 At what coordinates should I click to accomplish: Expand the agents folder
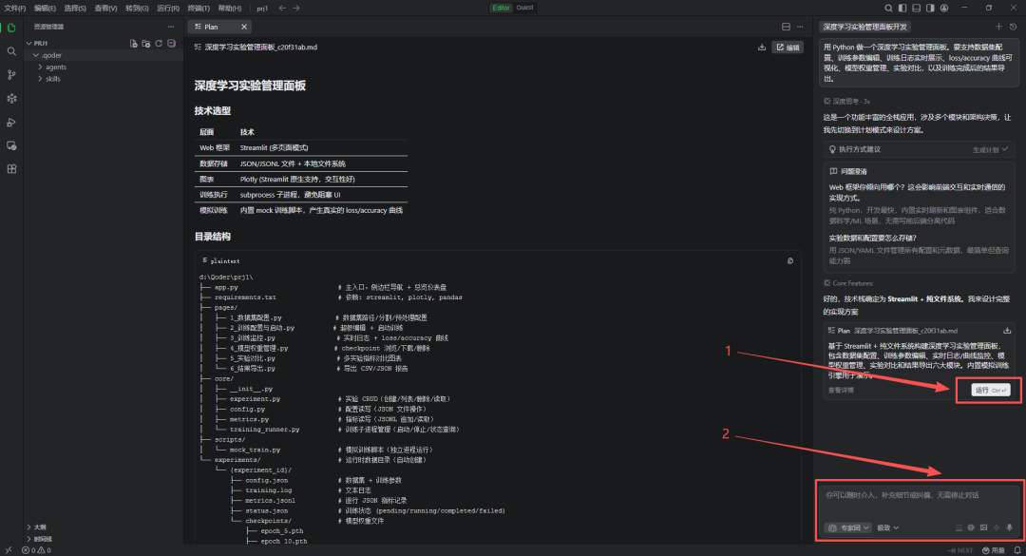click(x=56, y=67)
